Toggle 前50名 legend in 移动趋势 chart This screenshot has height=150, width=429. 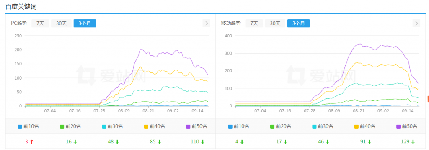point(407,126)
